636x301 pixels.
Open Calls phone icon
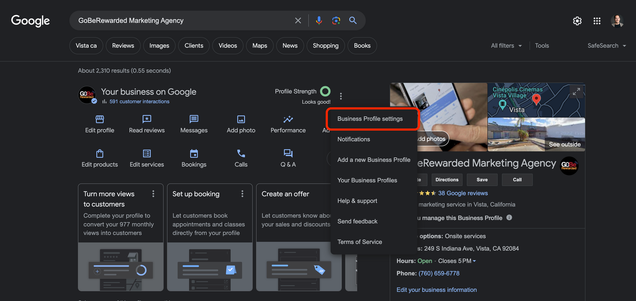(x=241, y=153)
